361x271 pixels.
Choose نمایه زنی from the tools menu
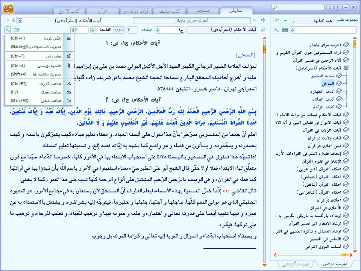(x=39, y=56)
